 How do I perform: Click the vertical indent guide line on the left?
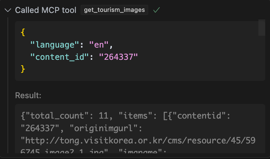[x=7, y=85]
